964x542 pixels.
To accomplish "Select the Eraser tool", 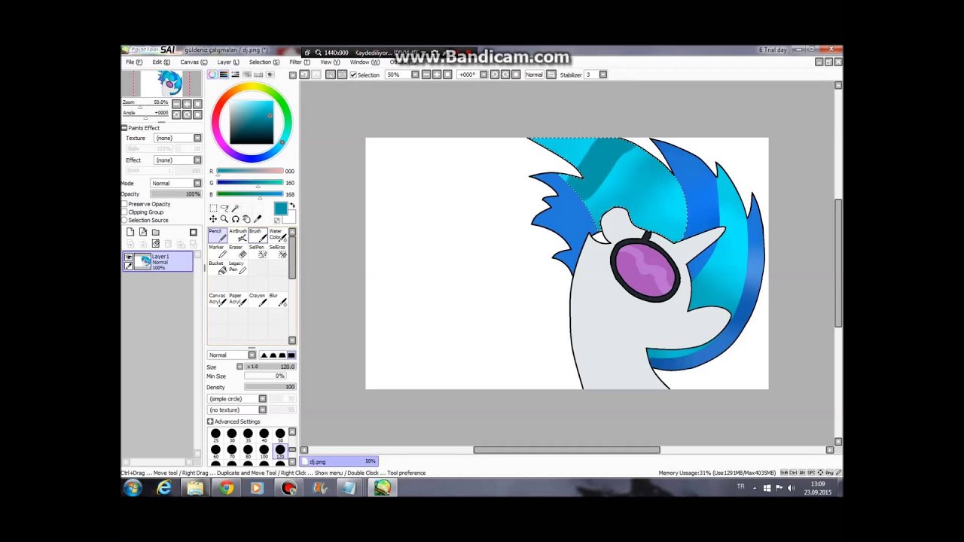I will 238,251.
